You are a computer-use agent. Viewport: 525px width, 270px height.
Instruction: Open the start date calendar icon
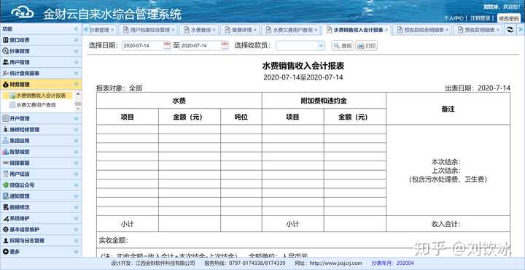(167, 45)
